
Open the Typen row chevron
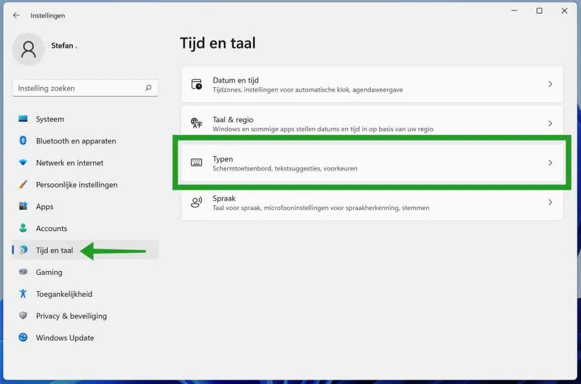tap(550, 163)
